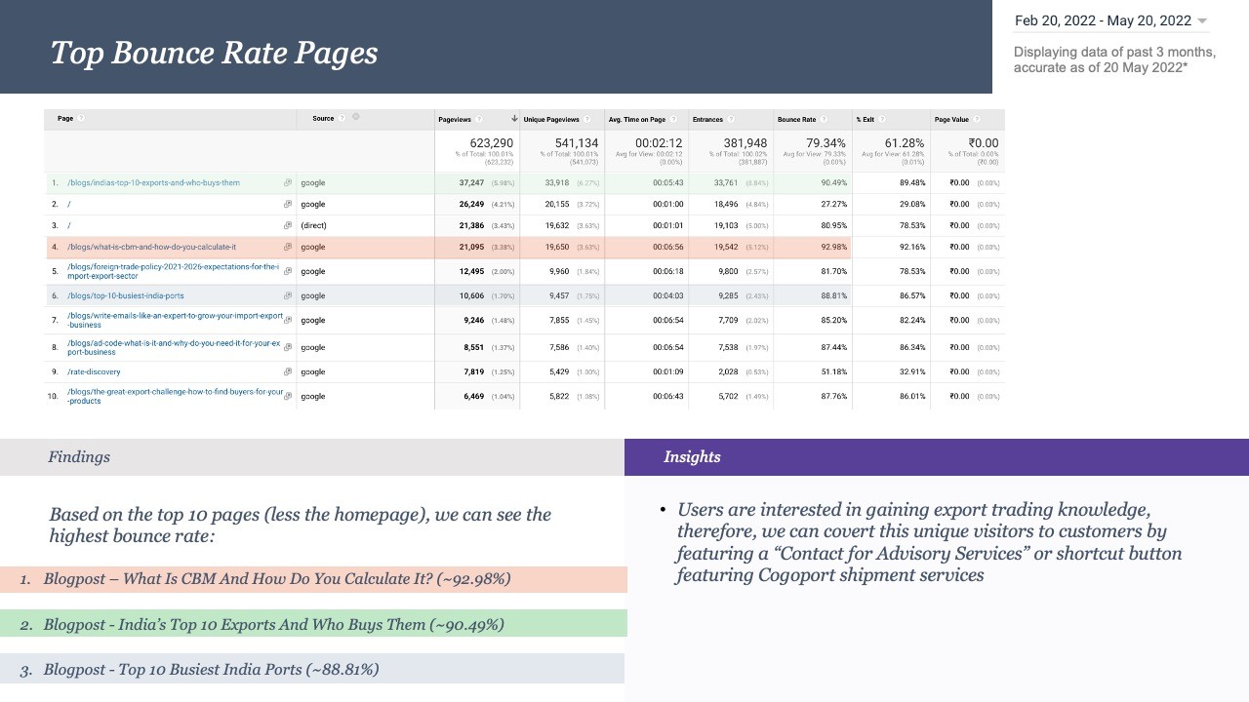The image size is (1249, 702).
Task: Click the 541,134 unique pageviews total
Action: click(x=577, y=143)
